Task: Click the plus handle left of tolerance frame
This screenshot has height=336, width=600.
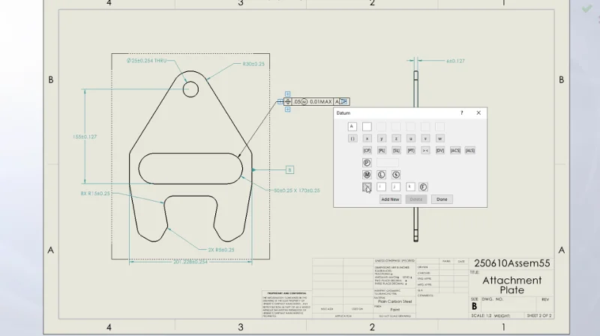Action: point(280,101)
